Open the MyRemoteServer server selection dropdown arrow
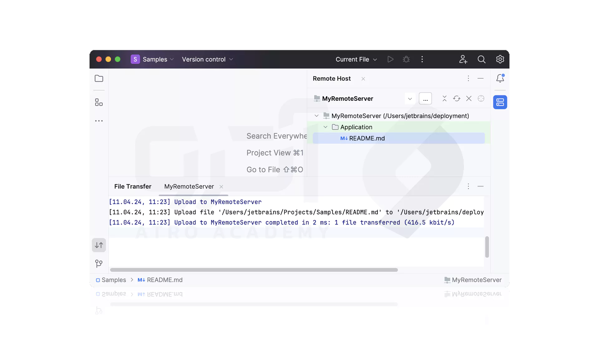The image size is (599, 337). [410, 99]
